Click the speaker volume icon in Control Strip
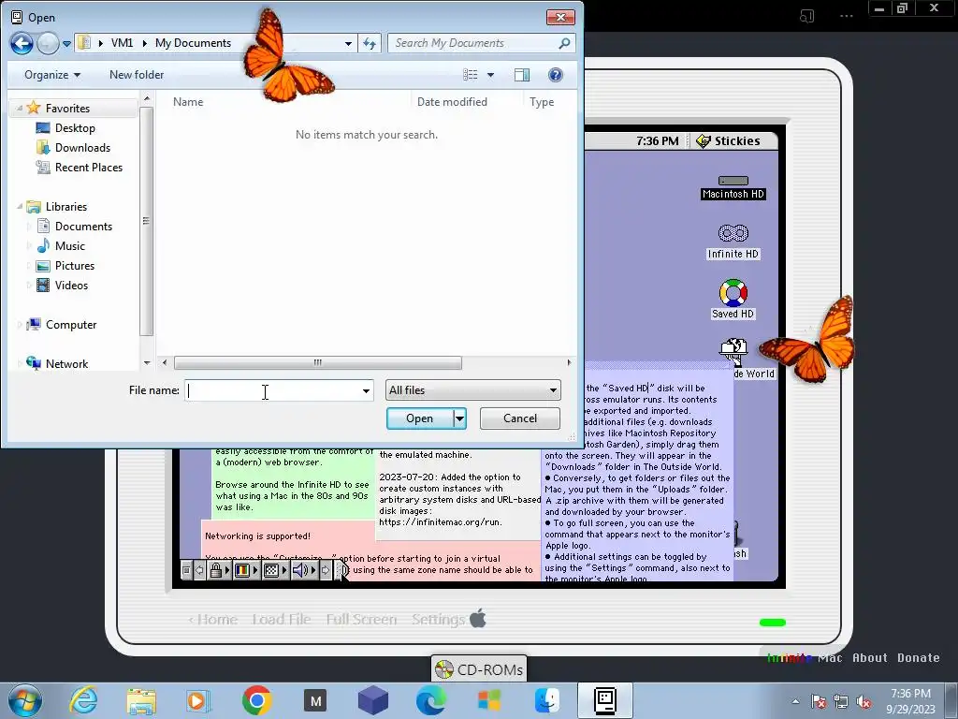Viewport: 958px width, 719px height. click(x=299, y=570)
